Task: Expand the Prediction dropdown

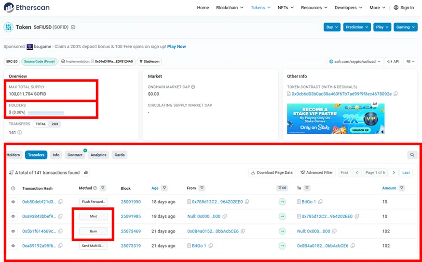Action: click(x=357, y=27)
